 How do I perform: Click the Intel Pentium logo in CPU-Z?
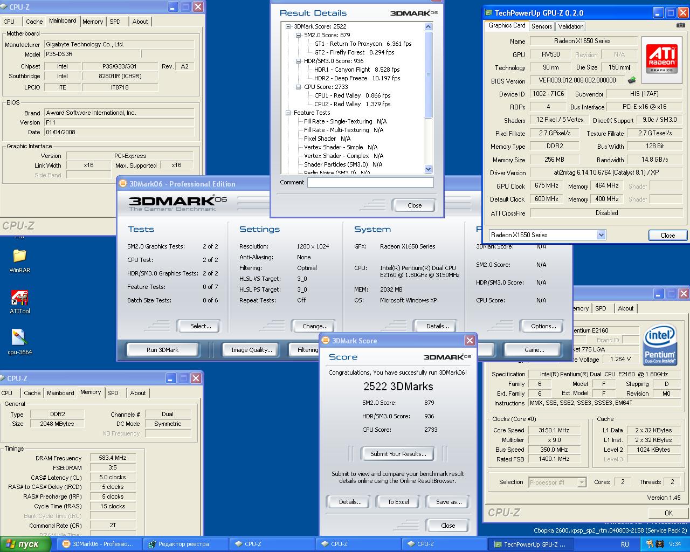pos(660,344)
